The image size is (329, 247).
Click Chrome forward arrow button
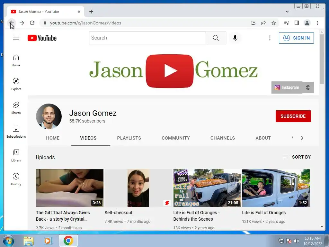(x=22, y=23)
